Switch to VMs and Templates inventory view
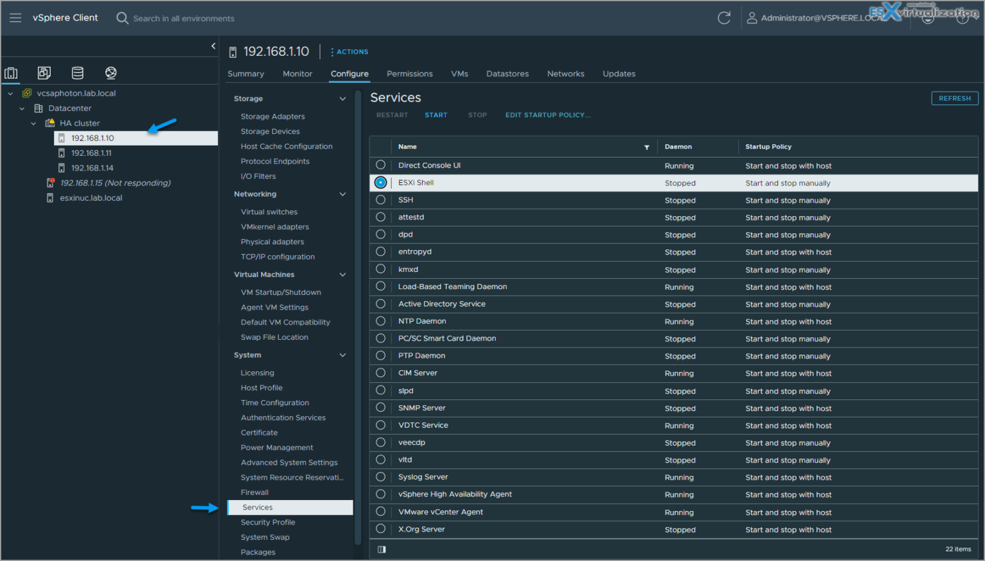This screenshot has width=985, height=561. (44, 73)
